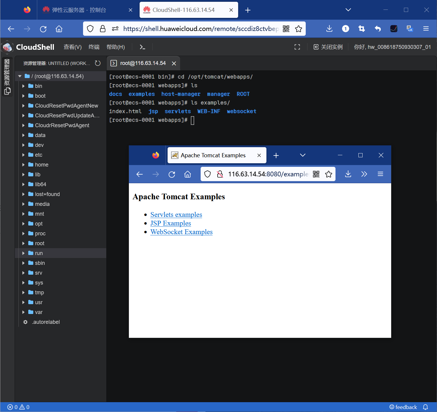Select the CloudResetPwdAgentNew folder
Viewport: 437px width, 412px height.
66,106
